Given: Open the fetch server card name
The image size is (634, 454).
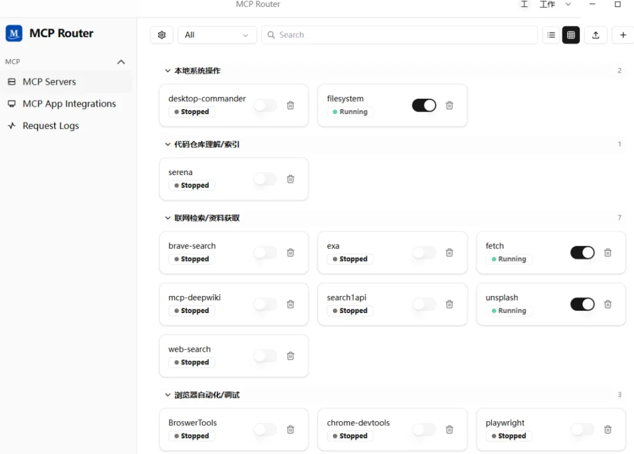Looking at the screenshot, I should tap(494, 246).
